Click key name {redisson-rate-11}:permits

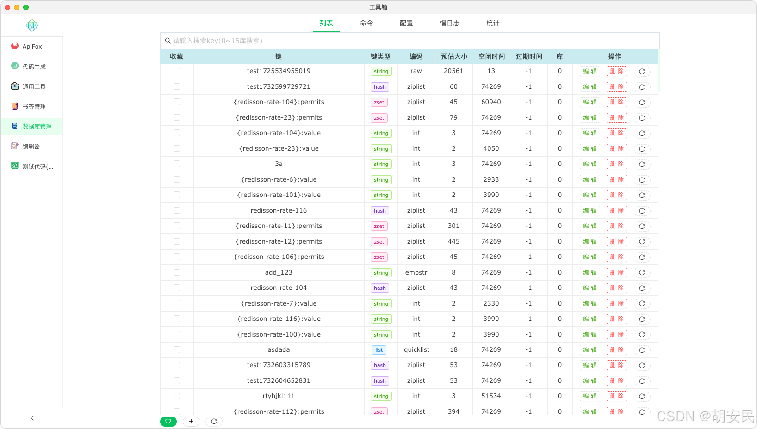tap(279, 226)
